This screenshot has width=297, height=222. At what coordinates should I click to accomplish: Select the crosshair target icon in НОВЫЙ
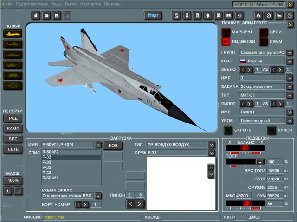[x=13, y=86]
